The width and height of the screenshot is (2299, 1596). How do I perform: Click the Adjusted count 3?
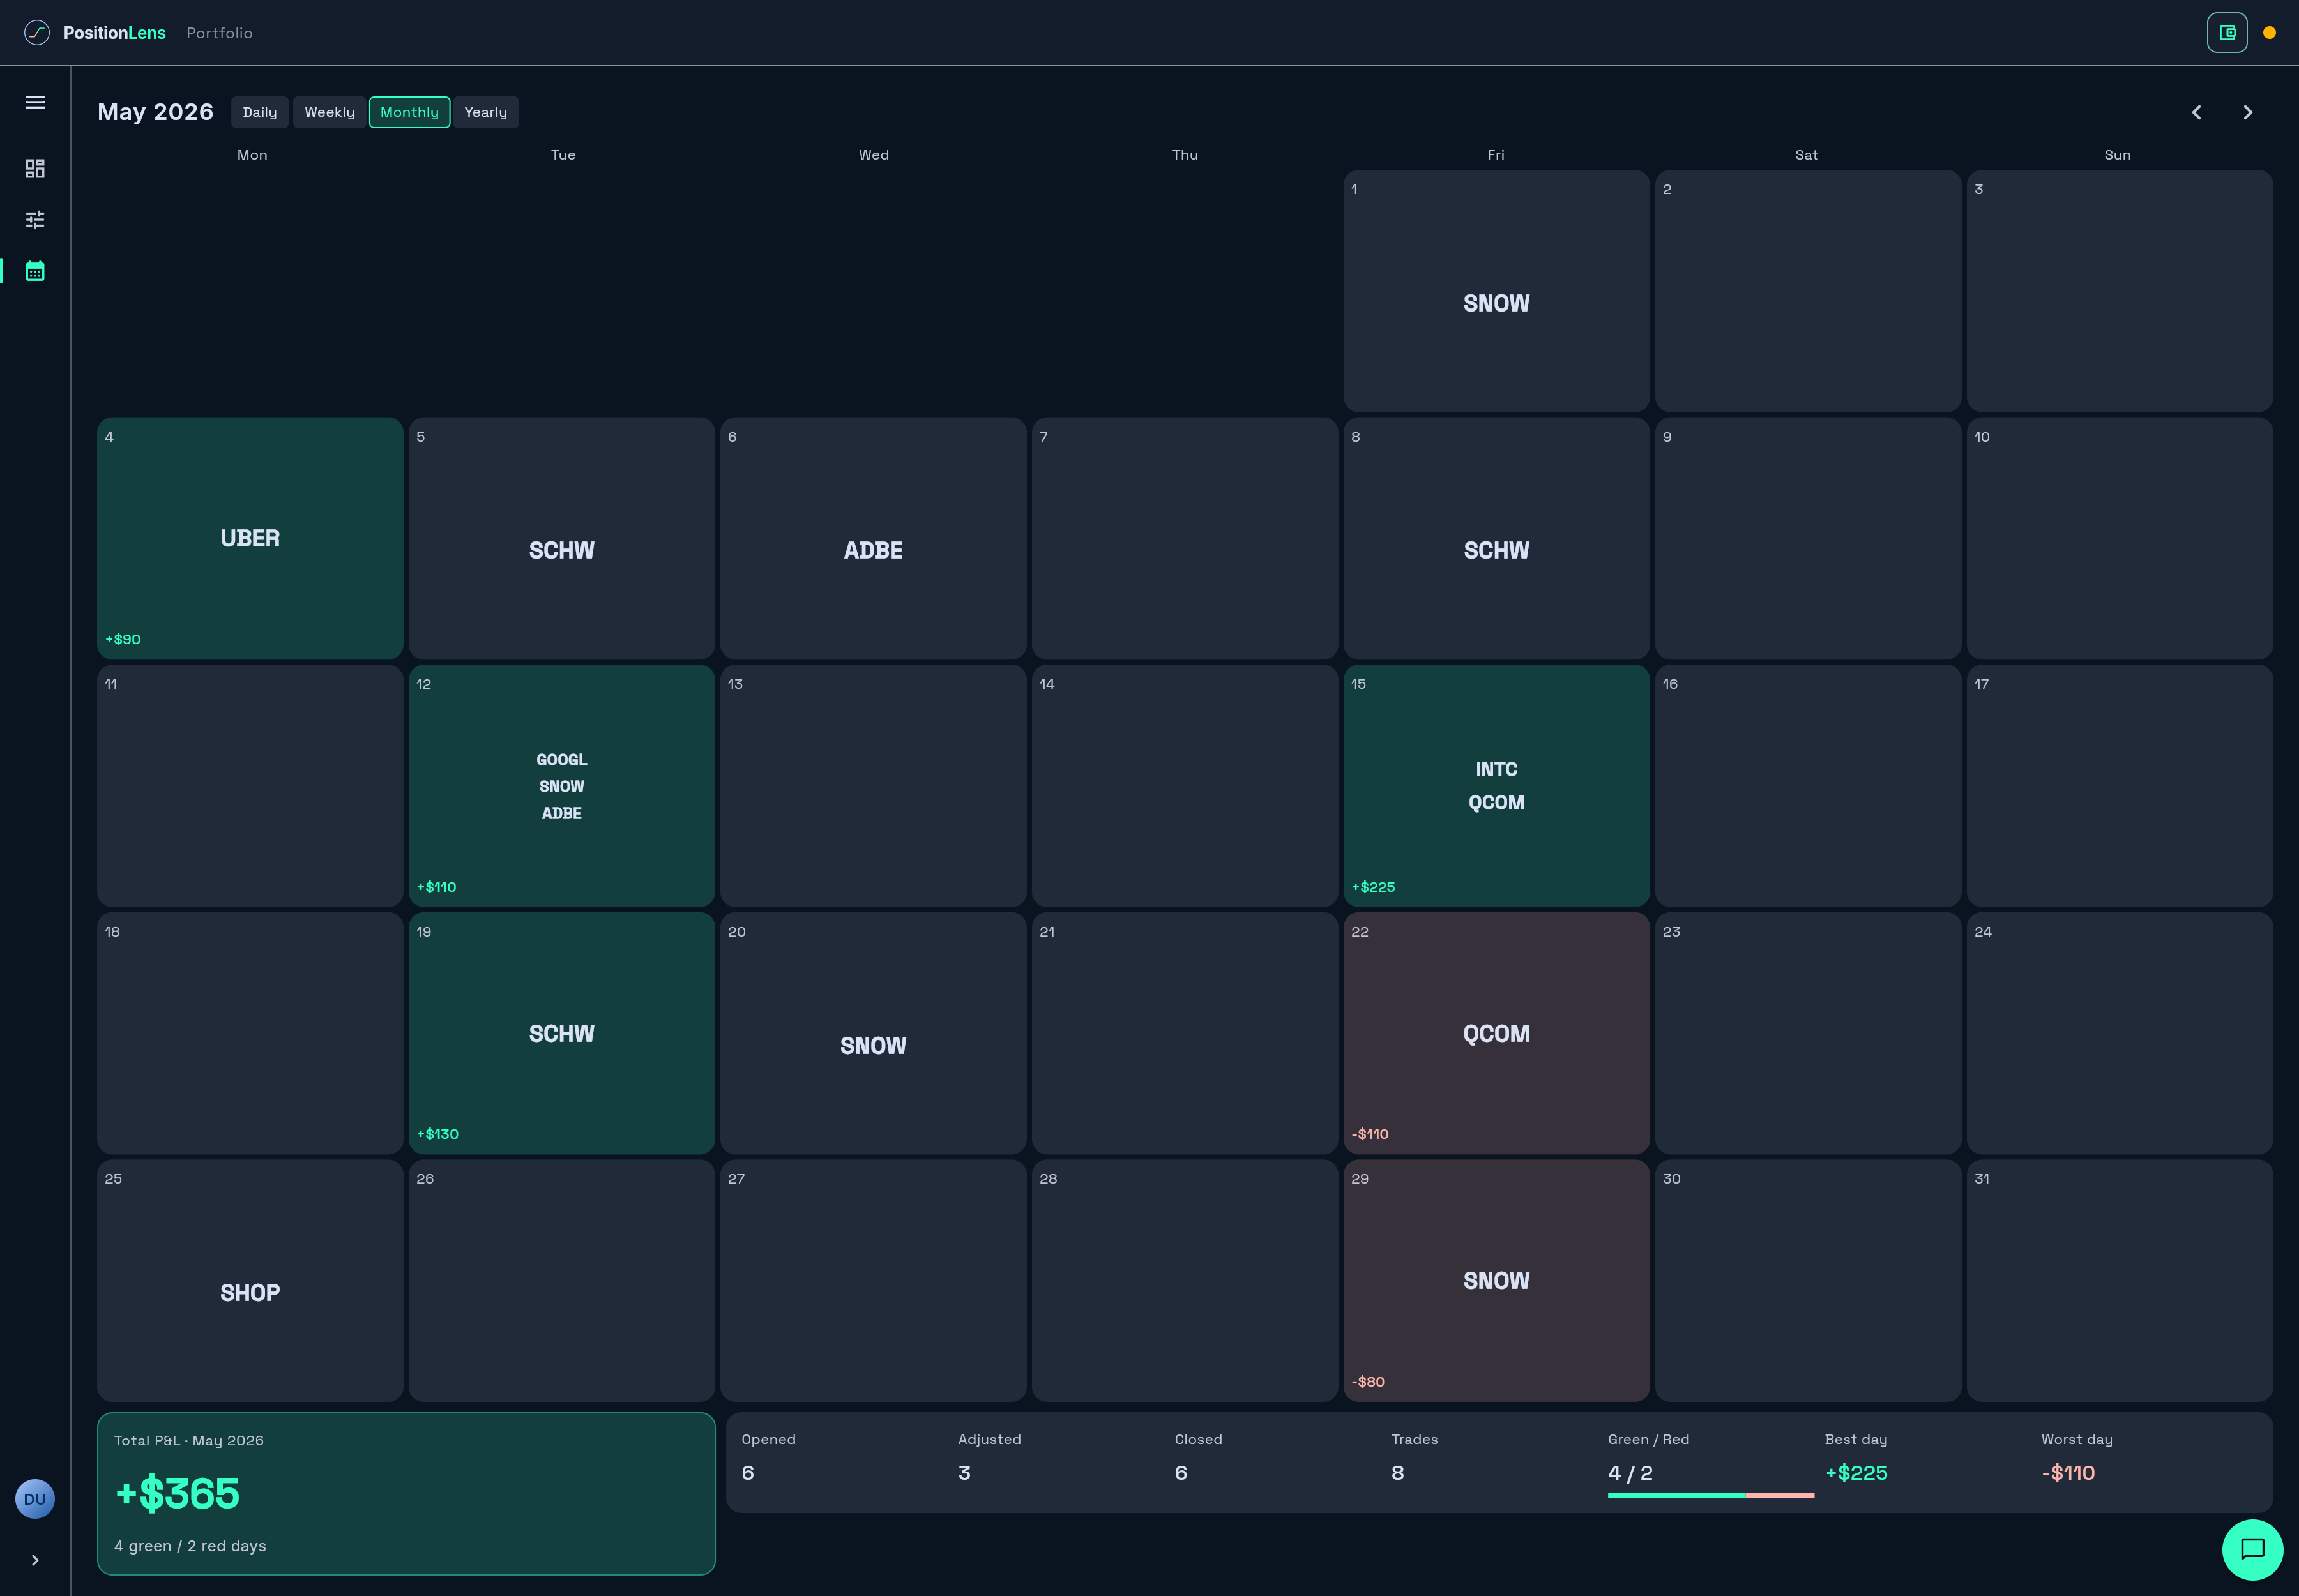(964, 1473)
